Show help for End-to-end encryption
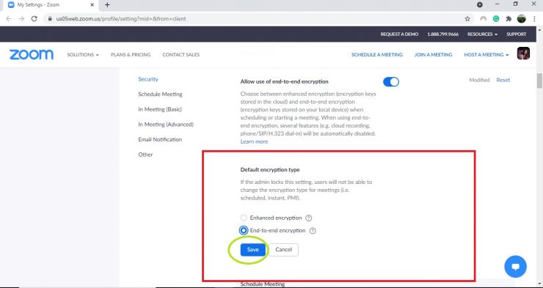 (313, 231)
